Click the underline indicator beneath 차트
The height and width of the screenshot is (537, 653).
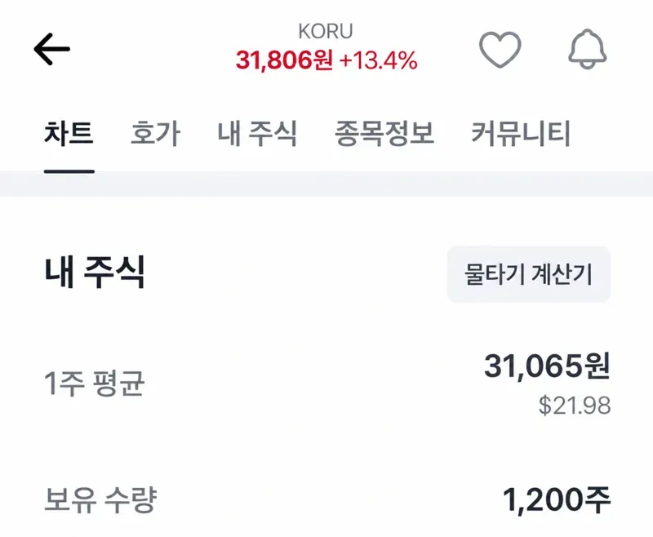pyautogui.click(x=69, y=171)
